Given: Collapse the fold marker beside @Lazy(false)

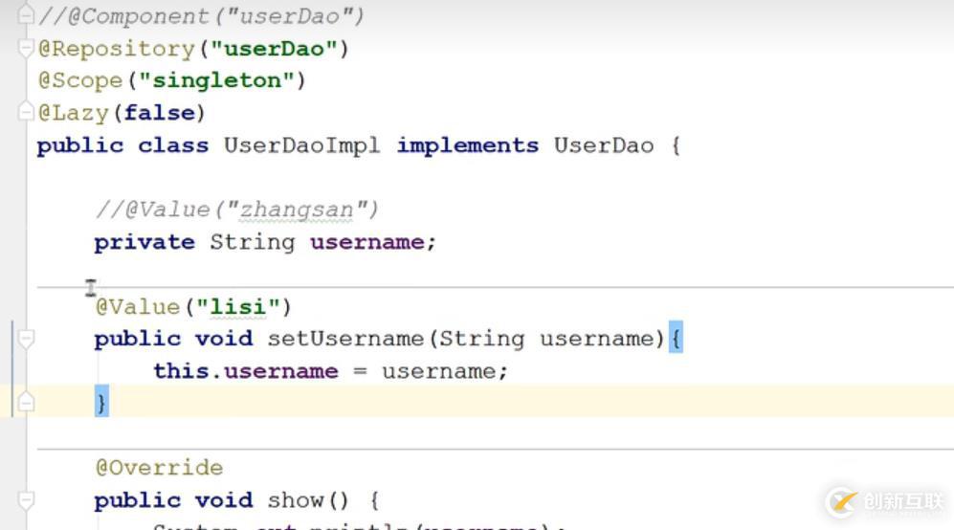Looking at the screenshot, I should click(x=26, y=111).
